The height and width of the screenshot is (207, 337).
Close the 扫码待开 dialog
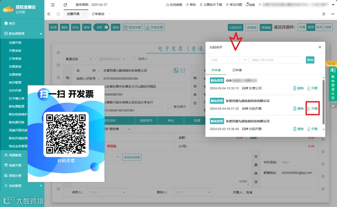[320, 47]
